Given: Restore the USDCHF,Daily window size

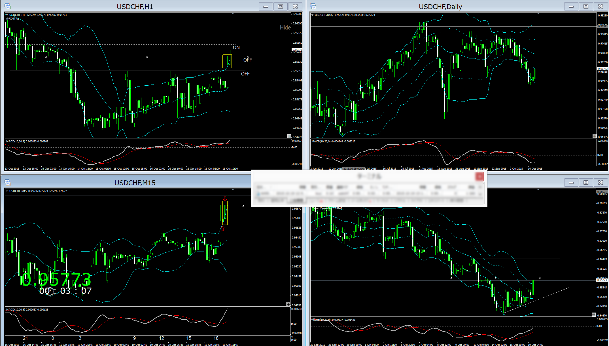Looking at the screenshot, I should pos(586,6).
